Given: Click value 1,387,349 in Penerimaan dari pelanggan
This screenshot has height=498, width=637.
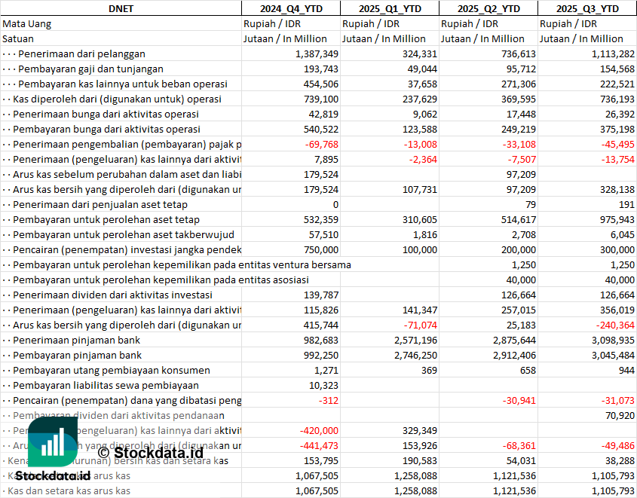Looking at the screenshot, I should (317, 54).
